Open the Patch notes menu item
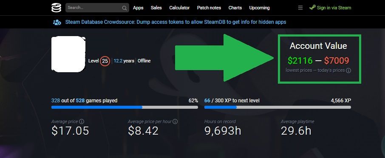Viewport: 385px width, 158px height. (209, 8)
